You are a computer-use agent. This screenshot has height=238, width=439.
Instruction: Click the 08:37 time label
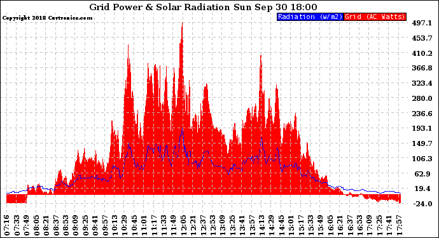pos(56,225)
